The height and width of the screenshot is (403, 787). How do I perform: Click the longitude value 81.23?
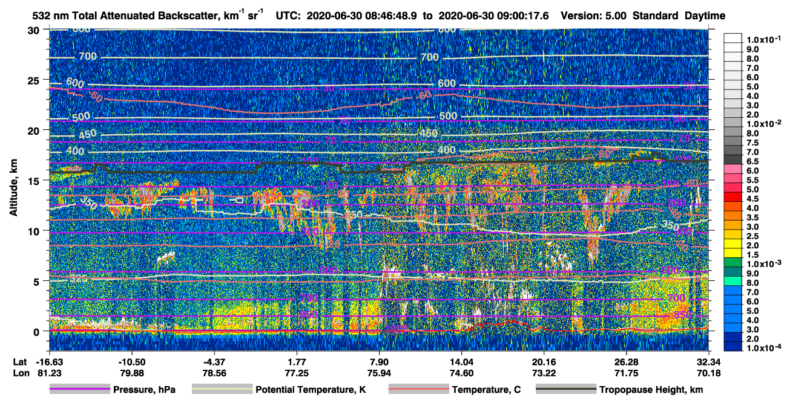pos(48,373)
